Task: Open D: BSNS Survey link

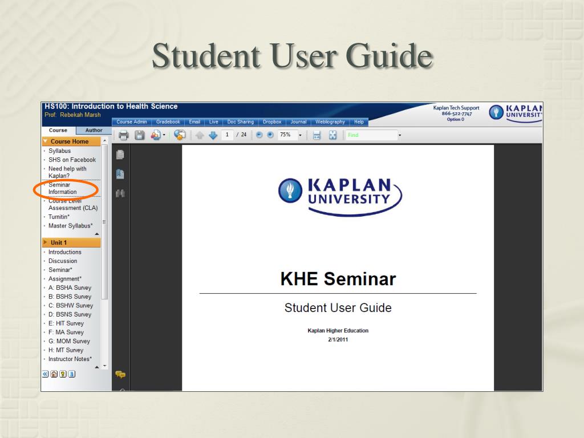Action: click(x=70, y=315)
